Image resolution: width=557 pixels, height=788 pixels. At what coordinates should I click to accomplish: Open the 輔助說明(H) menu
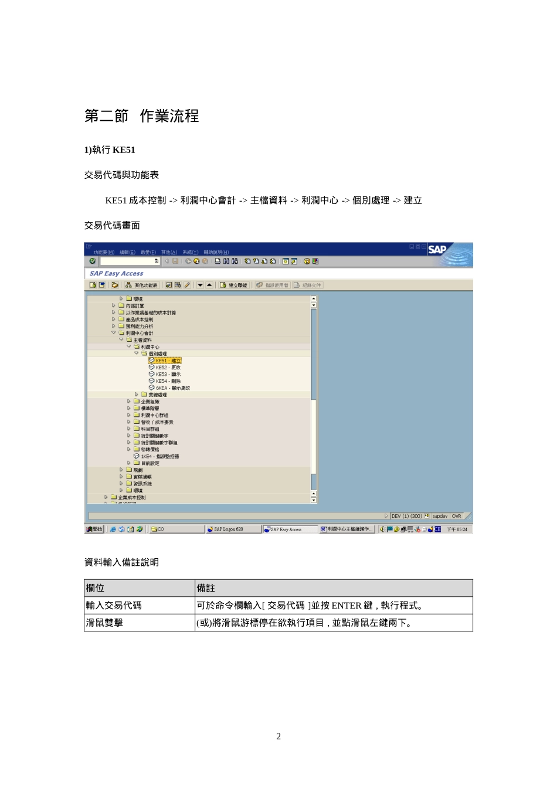click(216, 252)
